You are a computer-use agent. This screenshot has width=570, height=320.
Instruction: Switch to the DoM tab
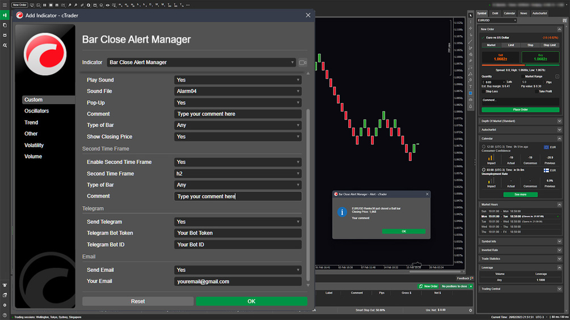click(x=495, y=14)
